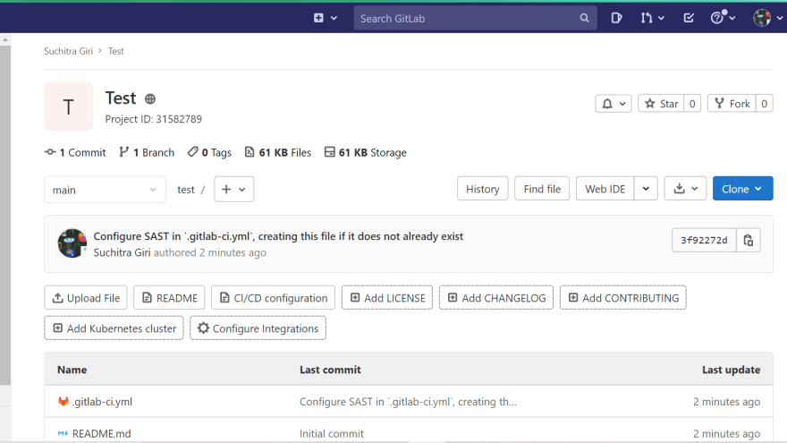Click the star count 0
The width and height of the screenshot is (787, 443).
click(x=692, y=104)
